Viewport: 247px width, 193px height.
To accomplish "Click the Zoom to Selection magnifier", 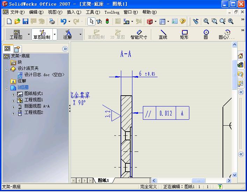I will pos(231,21).
